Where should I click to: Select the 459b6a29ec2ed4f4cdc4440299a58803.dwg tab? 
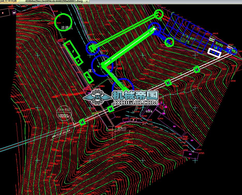[x=54, y=1]
